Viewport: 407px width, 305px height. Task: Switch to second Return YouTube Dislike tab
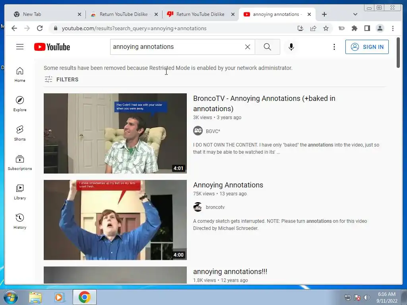pos(200,14)
